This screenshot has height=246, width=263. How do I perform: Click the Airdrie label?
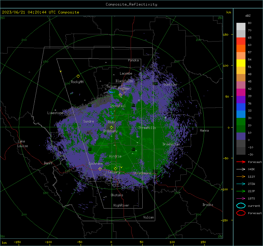[x=115, y=156]
